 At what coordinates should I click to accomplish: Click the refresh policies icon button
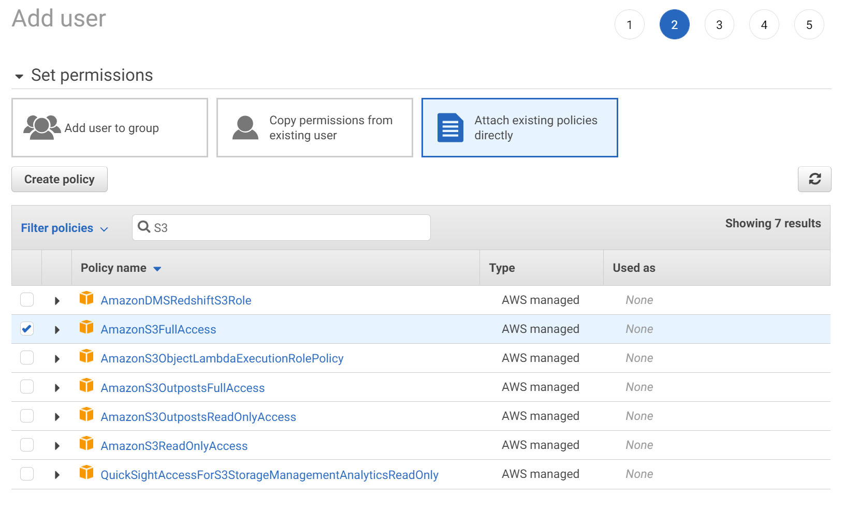click(814, 179)
